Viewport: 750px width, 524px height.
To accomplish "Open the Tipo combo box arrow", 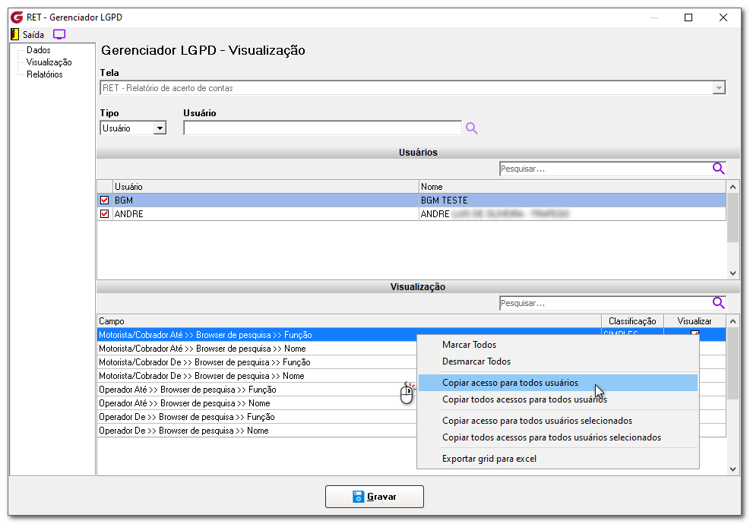I will [x=160, y=128].
